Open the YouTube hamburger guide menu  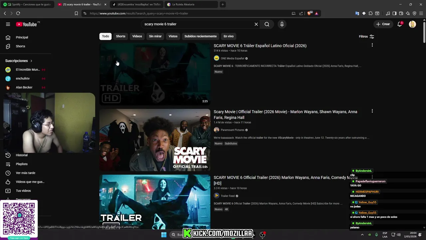point(8,24)
